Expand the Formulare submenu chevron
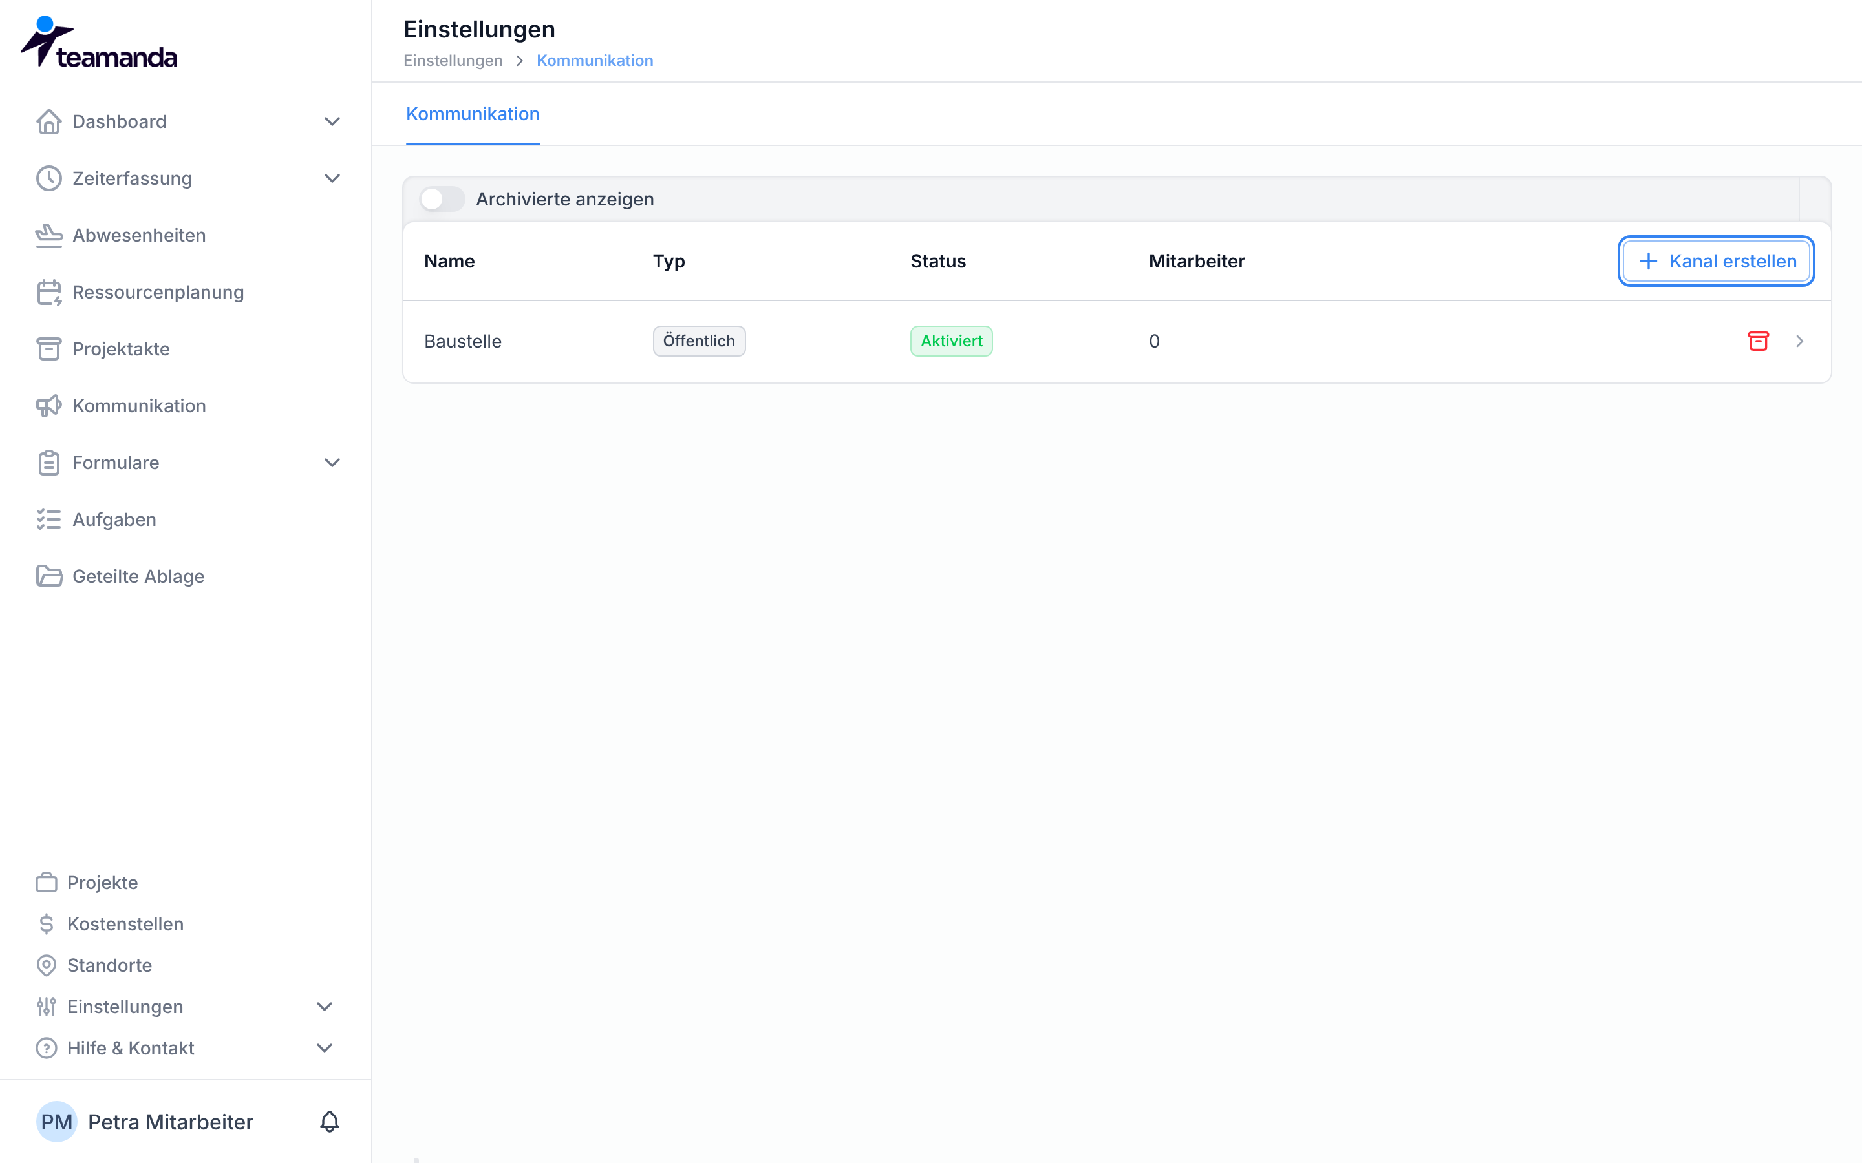 click(332, 463)
